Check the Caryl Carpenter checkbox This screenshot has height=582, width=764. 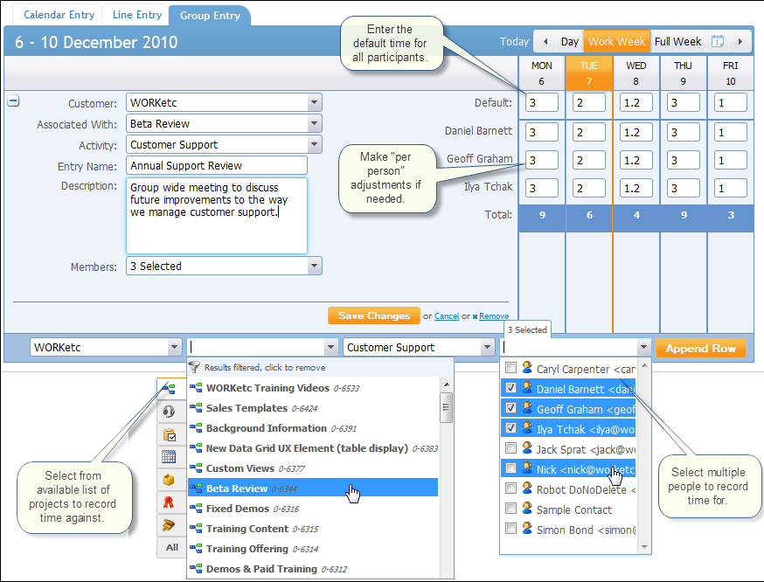click(511, 369)
